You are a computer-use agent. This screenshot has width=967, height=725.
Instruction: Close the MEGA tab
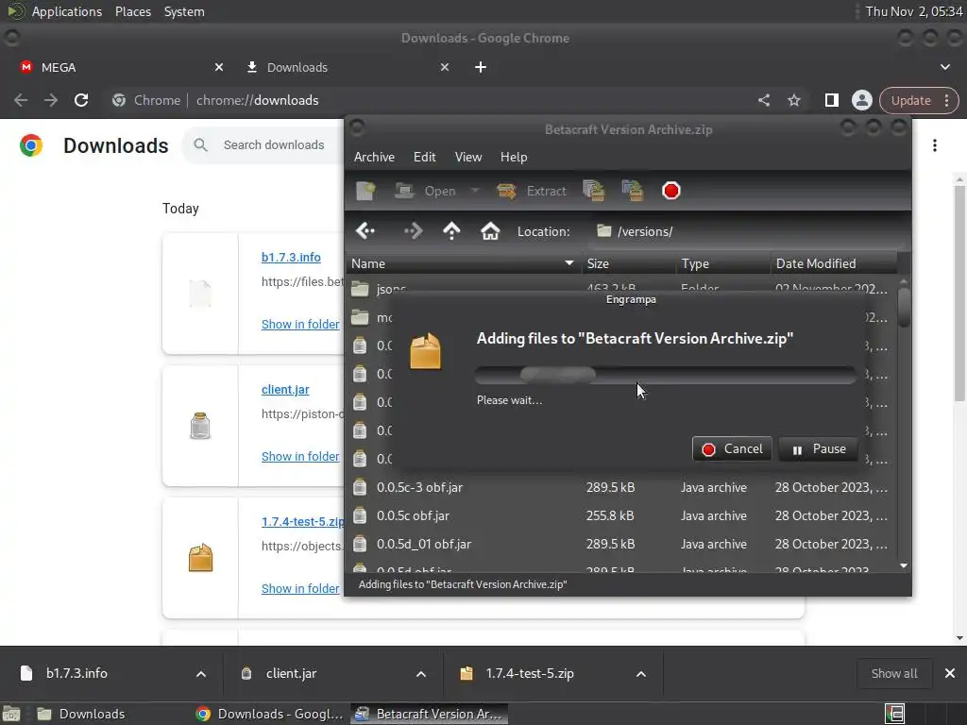click(x=219, y=67)
